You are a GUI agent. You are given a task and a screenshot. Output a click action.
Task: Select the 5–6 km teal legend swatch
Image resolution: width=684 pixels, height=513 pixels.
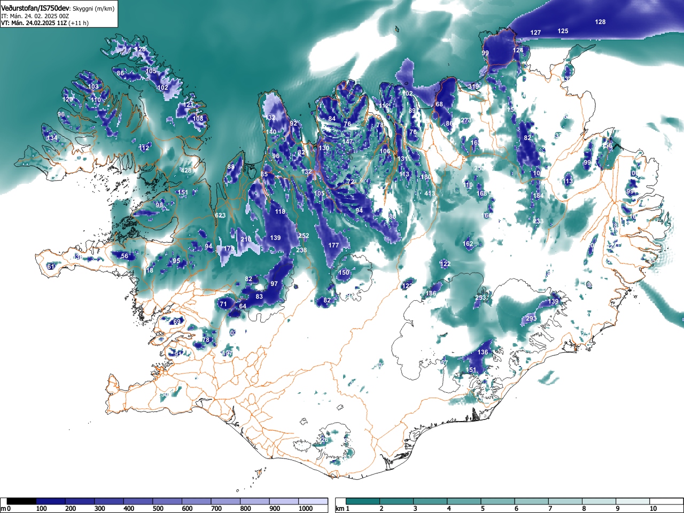(x=499, y=501)
